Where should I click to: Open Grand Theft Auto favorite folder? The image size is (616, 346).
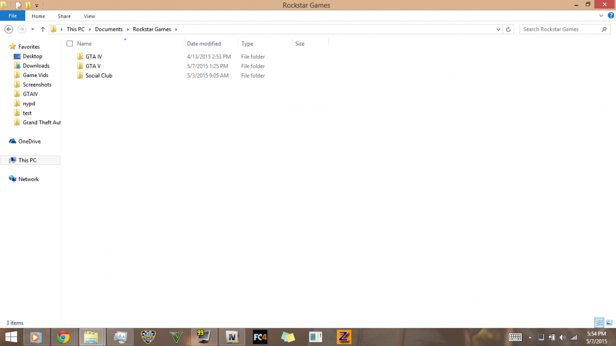coord(41,122)
